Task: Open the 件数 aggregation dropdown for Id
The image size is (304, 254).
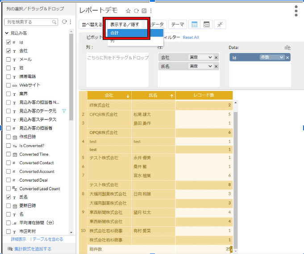Action: 272,58
